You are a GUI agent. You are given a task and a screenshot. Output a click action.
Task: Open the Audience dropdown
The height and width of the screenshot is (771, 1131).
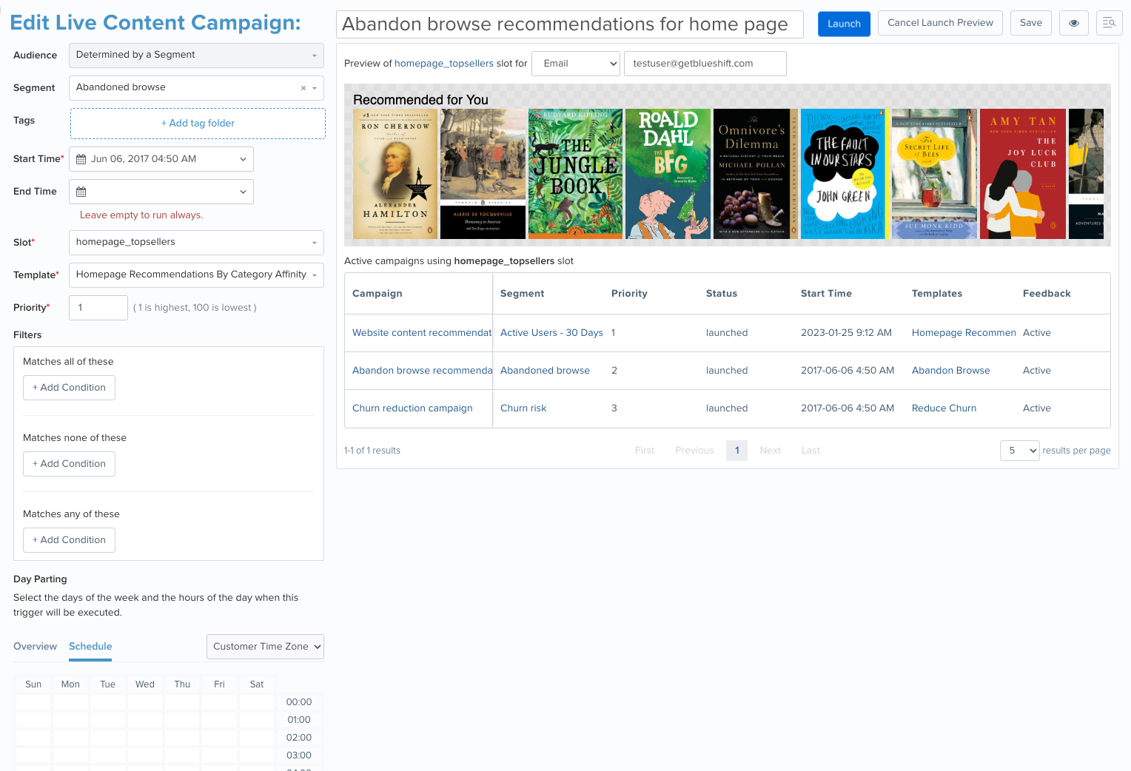(x=196, y=55)
